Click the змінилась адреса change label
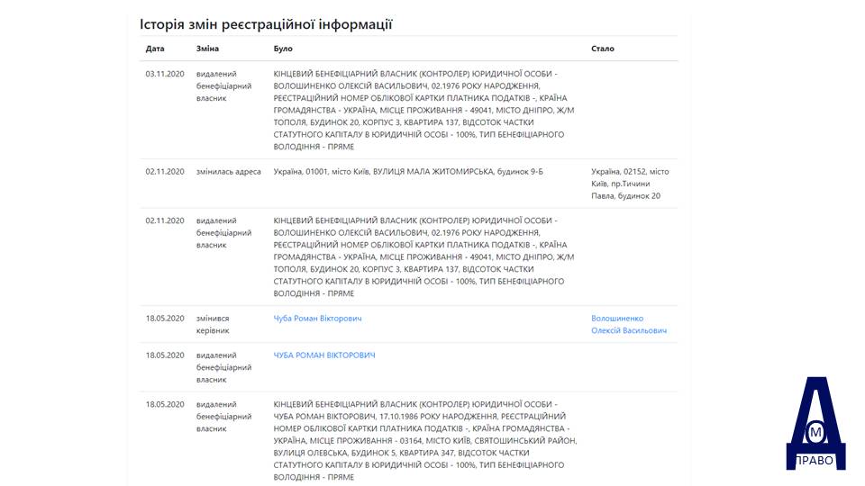 click(228, 171)
